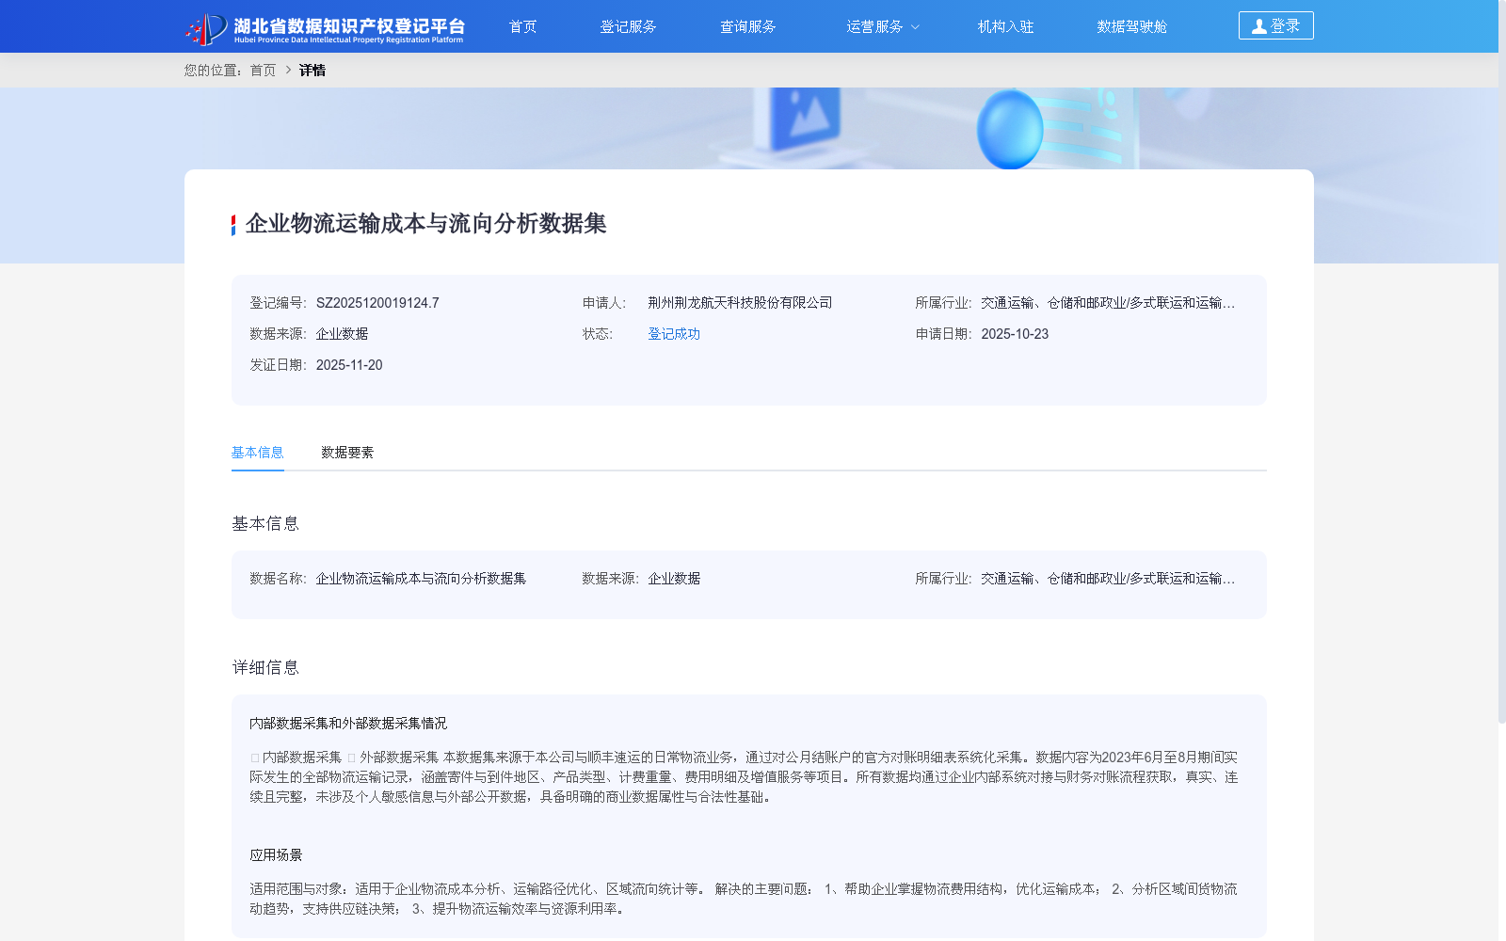Click the page title 企业物流运输成本与流向分析数据集

pos(425,224)
